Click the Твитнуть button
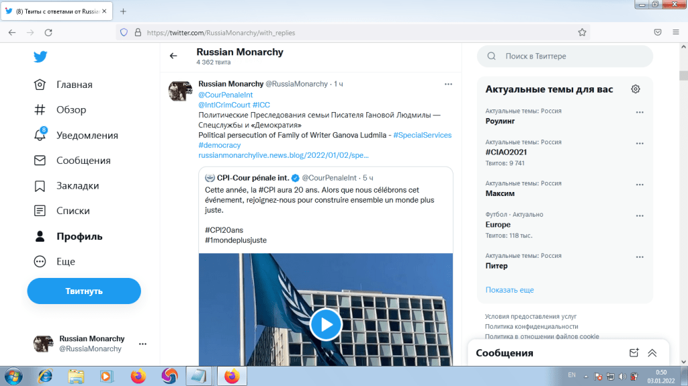 tap(84, 291)
